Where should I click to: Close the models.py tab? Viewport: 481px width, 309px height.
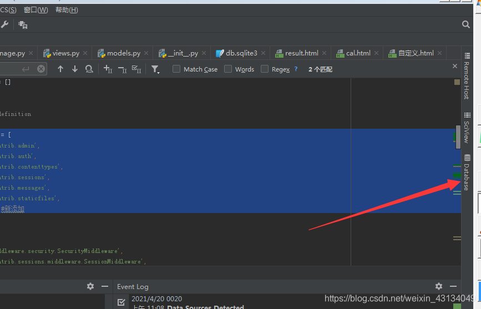(x=146, y=53)
